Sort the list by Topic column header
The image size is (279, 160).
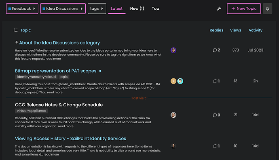[x=25, y=30]
